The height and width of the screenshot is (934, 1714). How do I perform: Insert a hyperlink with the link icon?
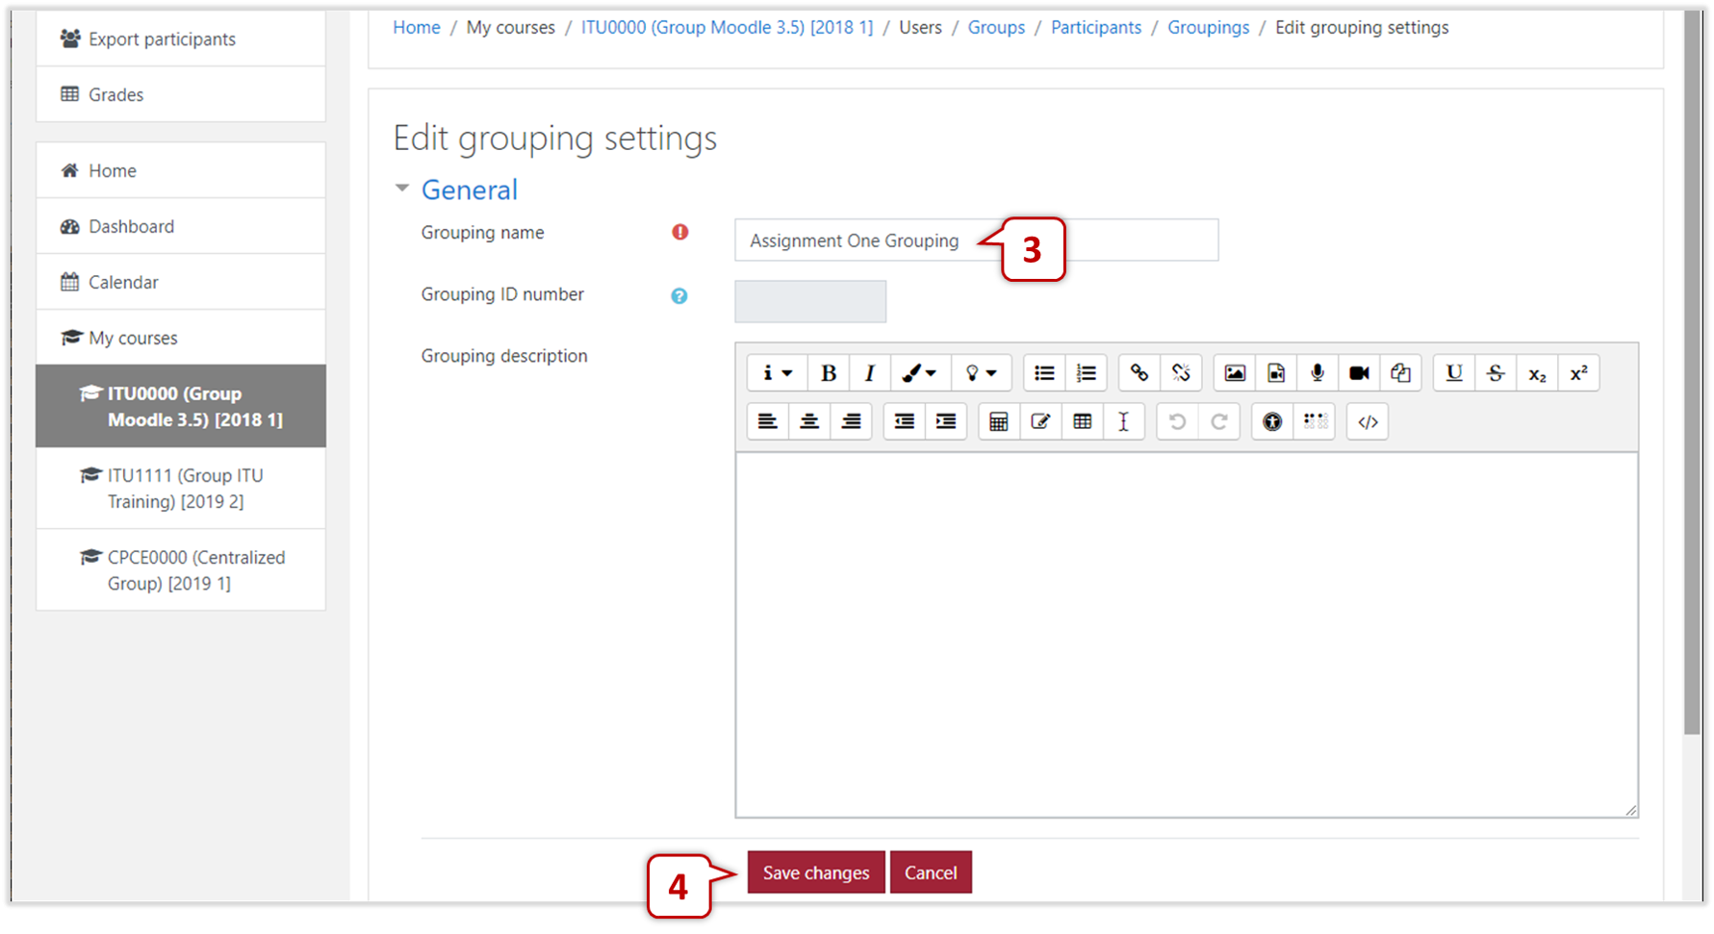[x=1139, y=373]
